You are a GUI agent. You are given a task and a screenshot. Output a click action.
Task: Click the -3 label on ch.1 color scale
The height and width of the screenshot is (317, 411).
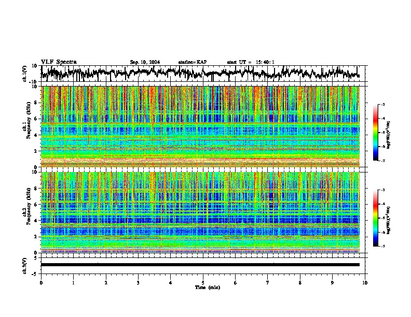382,104
